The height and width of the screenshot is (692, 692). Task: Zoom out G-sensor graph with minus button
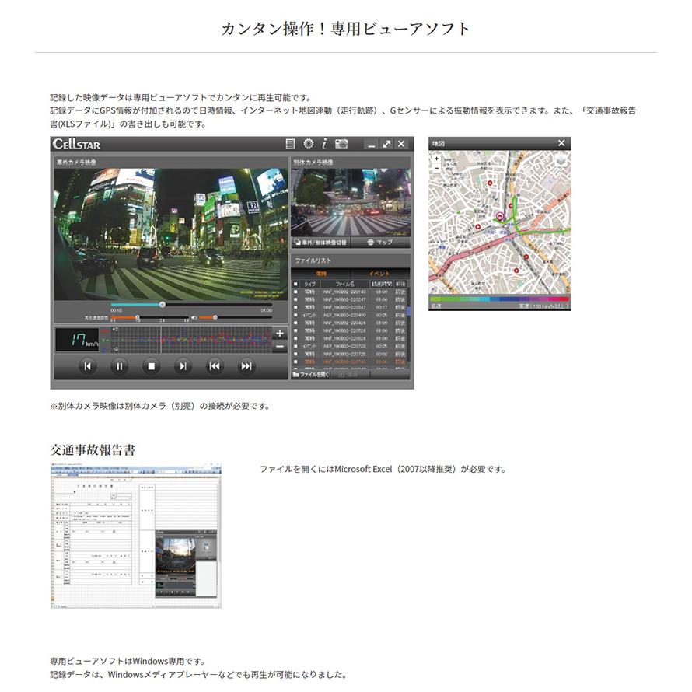(x=280, y=347)
